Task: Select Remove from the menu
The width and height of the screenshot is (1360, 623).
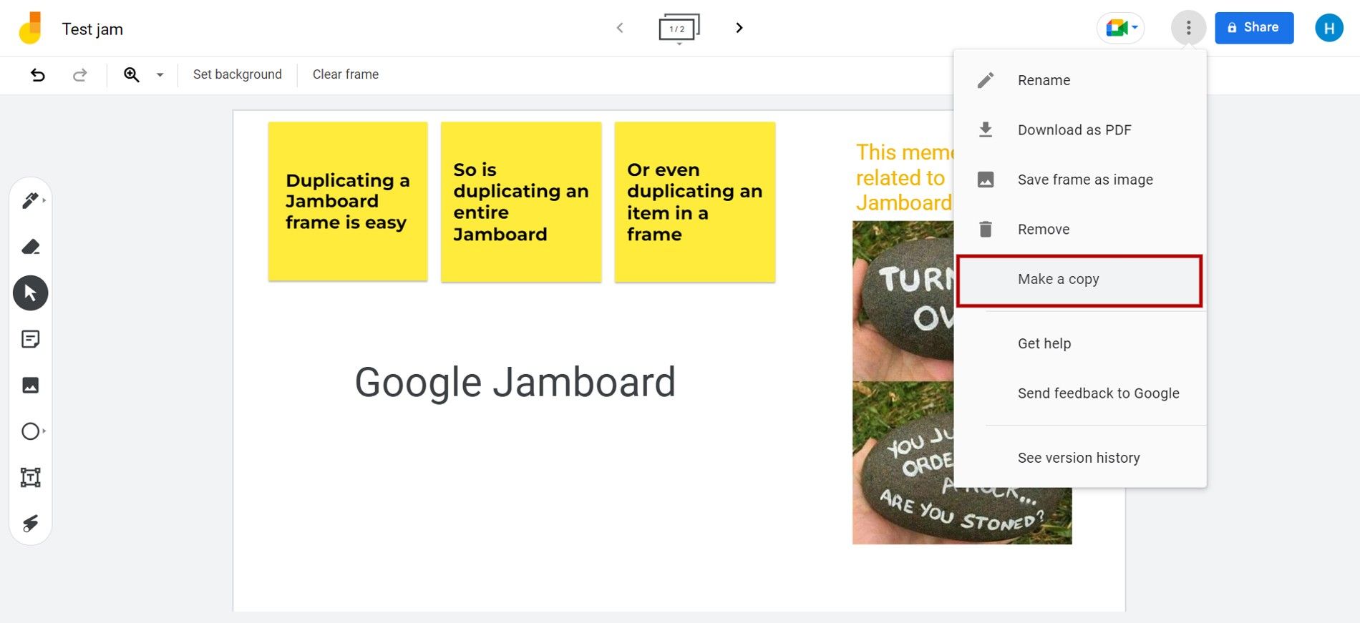Action: click(1080, 230)
